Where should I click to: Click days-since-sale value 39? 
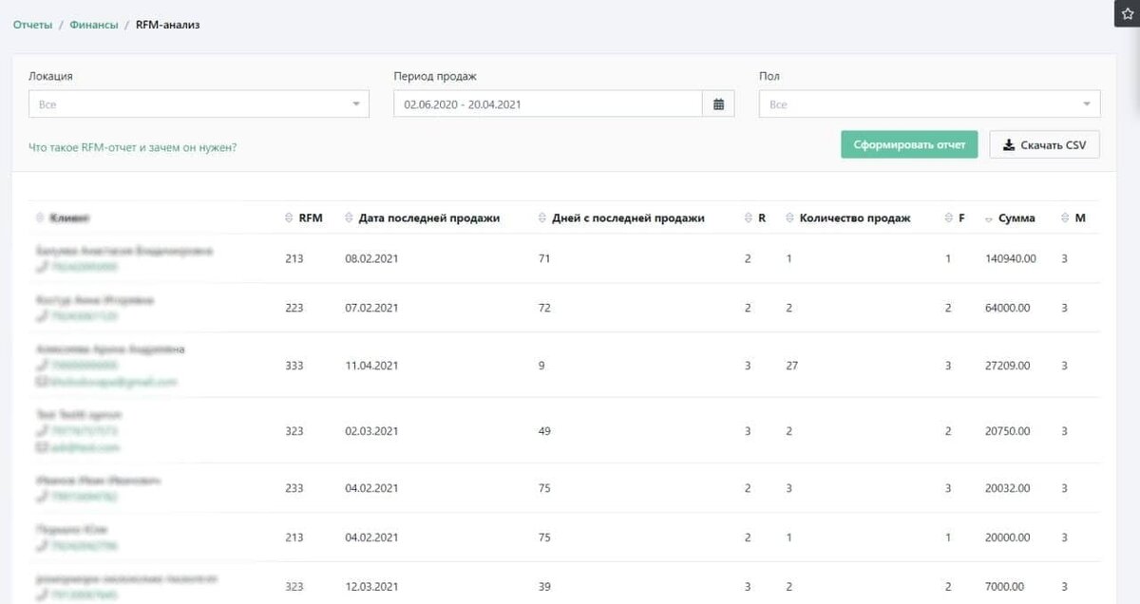(x=544, y=587)
